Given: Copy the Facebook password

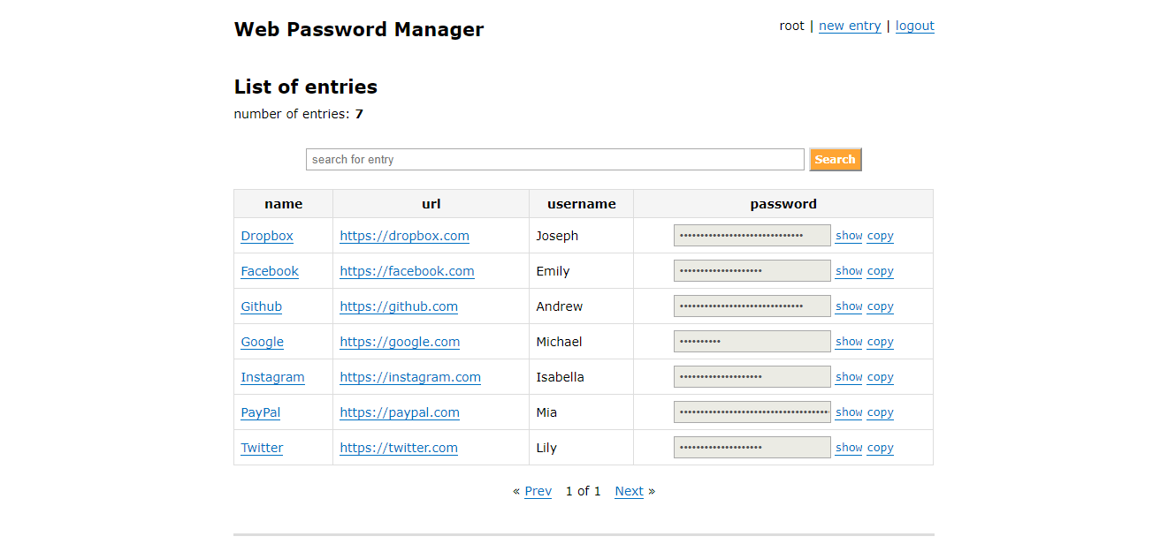Looking at the screenshot, I should (881, 271).
